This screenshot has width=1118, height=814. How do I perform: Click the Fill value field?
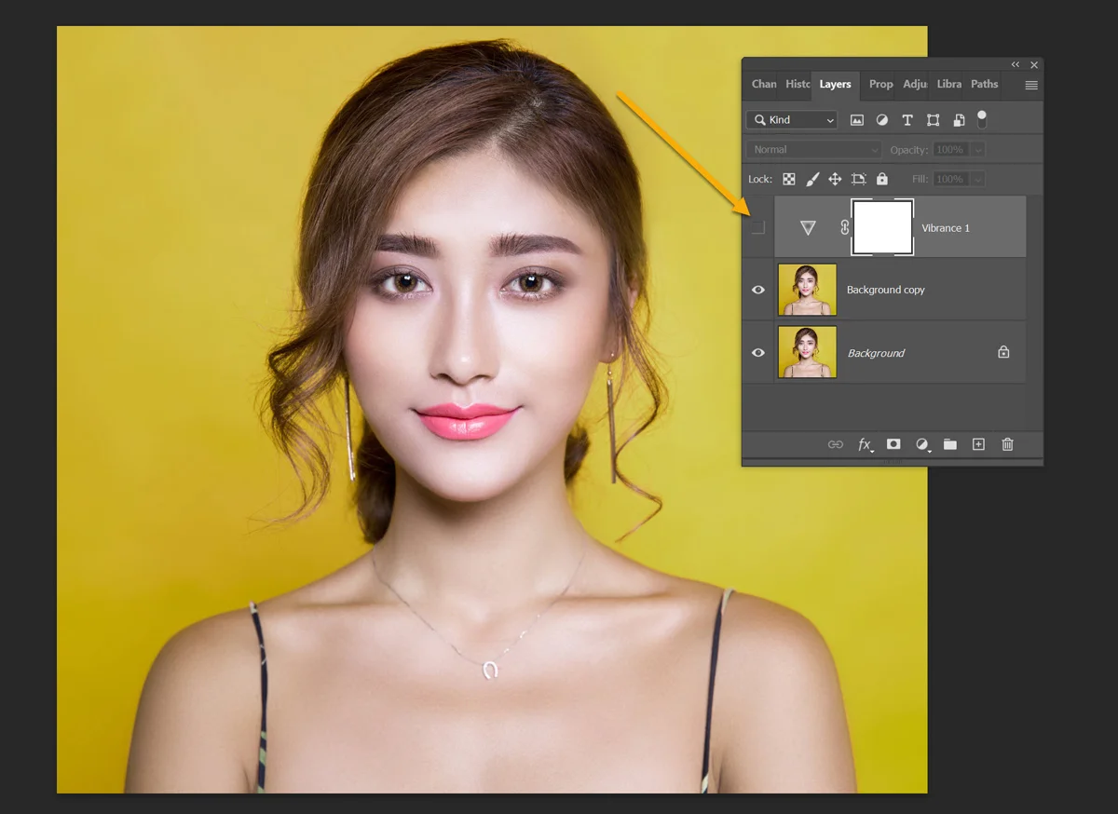950,179
